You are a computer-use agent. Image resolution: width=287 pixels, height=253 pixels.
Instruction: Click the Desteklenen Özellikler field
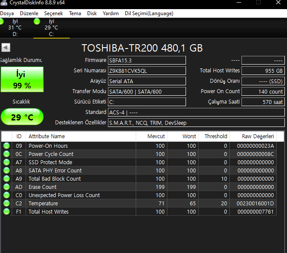click(196, 123)
